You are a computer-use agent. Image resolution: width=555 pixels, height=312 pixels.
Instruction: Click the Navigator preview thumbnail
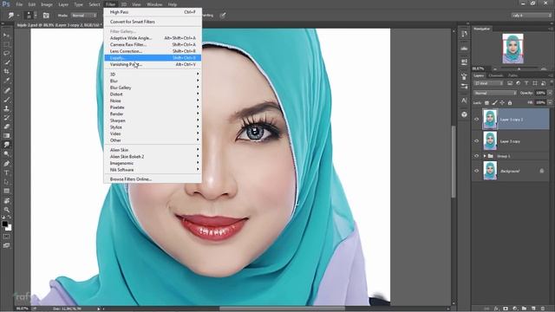coord(513,49)
